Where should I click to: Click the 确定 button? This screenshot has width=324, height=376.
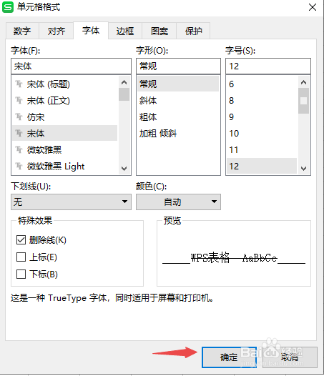(x=229, y=357)
